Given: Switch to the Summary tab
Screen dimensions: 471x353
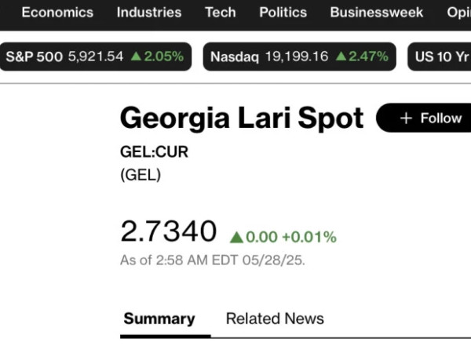Looking at the screenshot, I should click(x=159, y=318).
